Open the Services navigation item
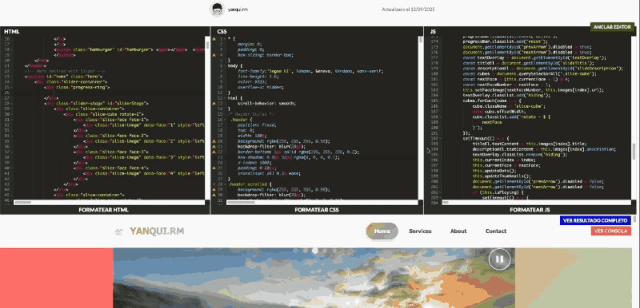640x308 pixels. 420,231
